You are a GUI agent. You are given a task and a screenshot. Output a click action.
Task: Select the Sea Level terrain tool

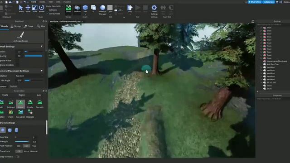point(20,114)
